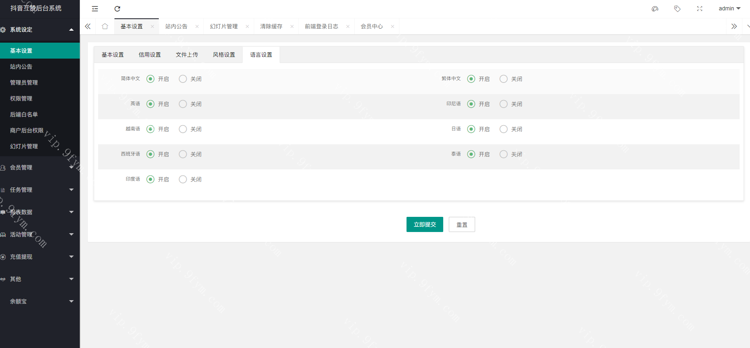Go to home tab icon
Image resolution: width=750 pixels, height=348 pixels.
coord(105,26)
